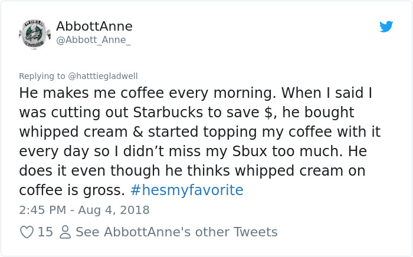See AbbottAnne's other Tweets
The width and height of the screenshot is (413, 257).
(x=176, y=232)
